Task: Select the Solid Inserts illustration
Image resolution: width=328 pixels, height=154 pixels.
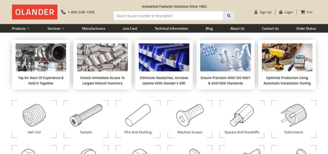Action: coord(294,115)
